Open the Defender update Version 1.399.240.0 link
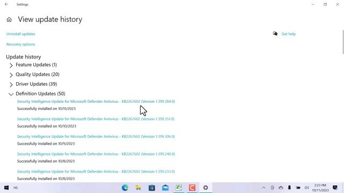 [x=96, y=154]
